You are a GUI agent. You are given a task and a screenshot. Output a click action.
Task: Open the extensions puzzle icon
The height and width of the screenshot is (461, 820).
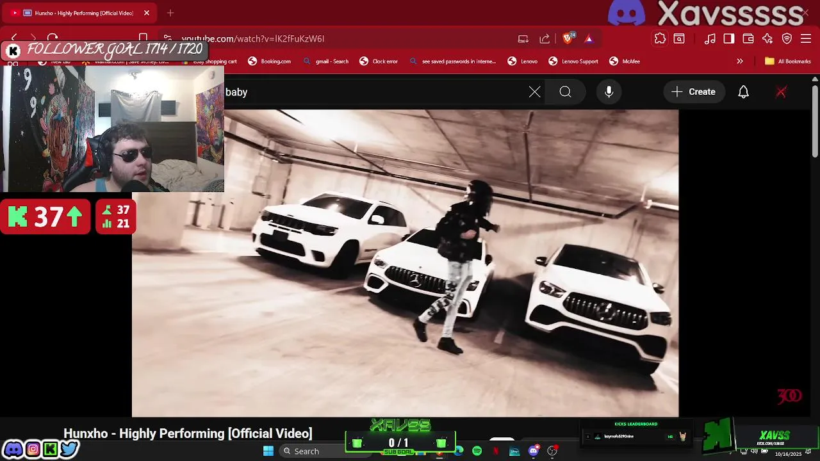click(x=660, y=38)
